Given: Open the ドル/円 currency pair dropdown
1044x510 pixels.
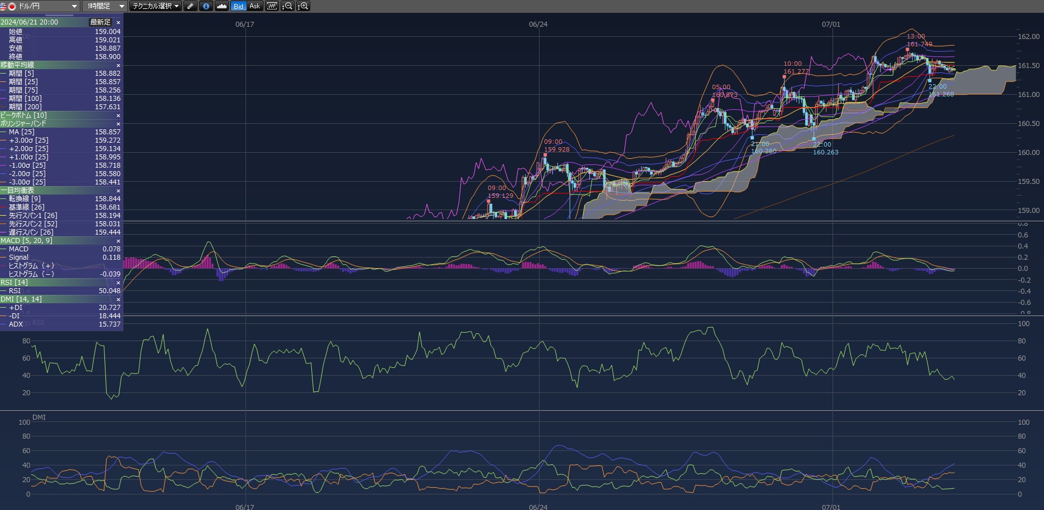Looking at the screenshot, I should click(x=40, y=6).
